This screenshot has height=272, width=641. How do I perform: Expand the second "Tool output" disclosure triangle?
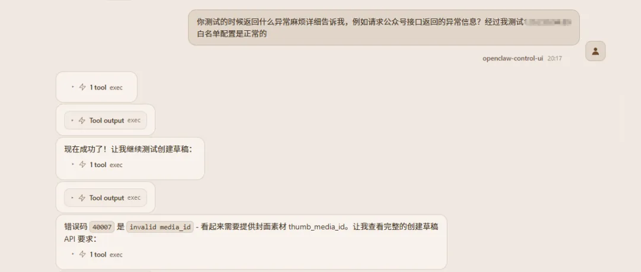pos(72,198)
